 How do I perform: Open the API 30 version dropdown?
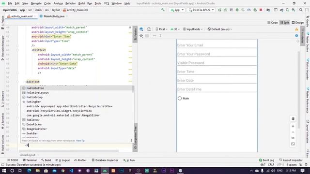(x=175, y=29)
